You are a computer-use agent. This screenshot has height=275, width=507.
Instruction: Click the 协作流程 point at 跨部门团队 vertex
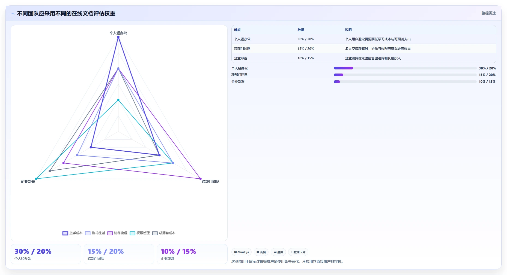tap(201, 179)
